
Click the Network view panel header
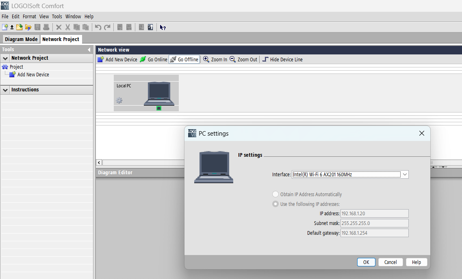279,50
